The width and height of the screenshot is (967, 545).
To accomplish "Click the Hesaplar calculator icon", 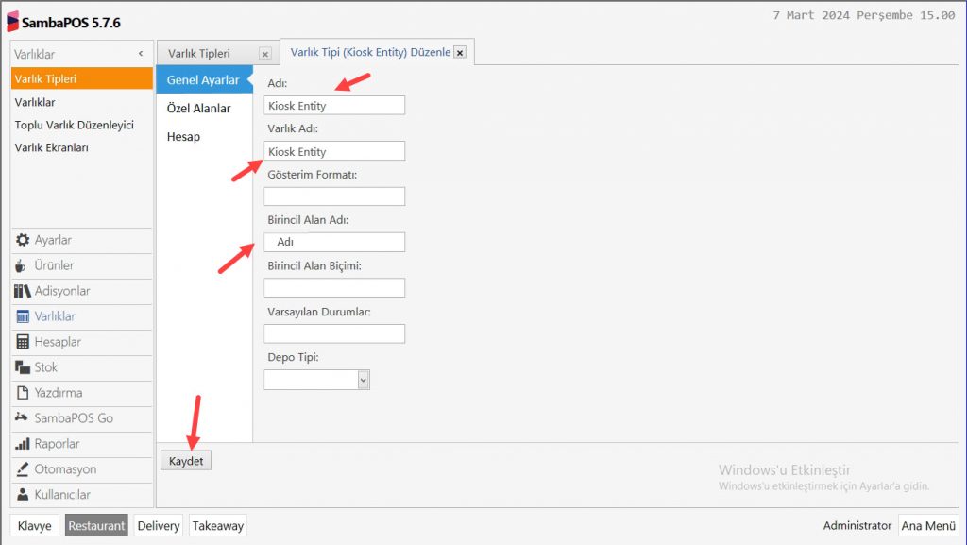I will tap(24, 342).
